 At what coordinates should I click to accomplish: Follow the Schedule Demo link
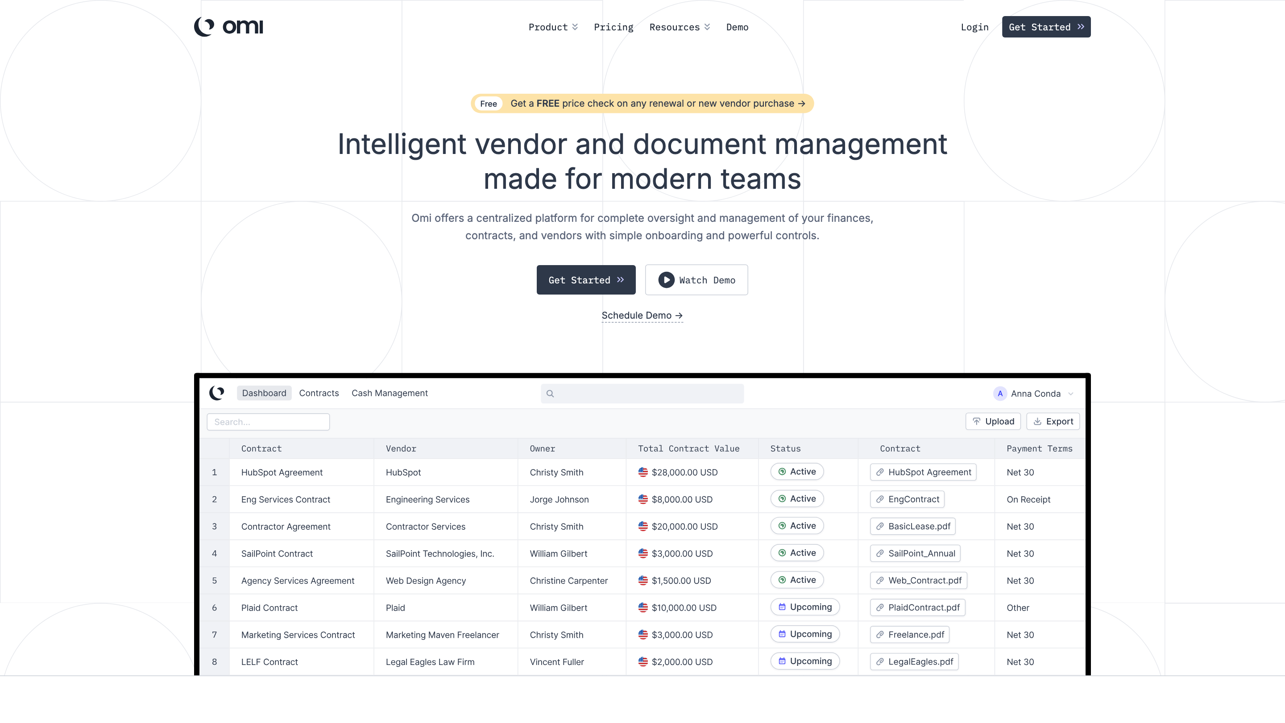point(642,316)
